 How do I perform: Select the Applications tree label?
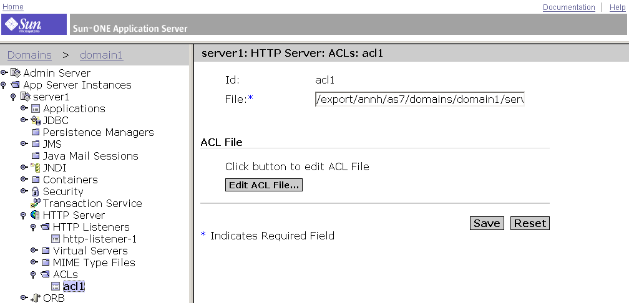pyautogui.click(x=74, y=108)
